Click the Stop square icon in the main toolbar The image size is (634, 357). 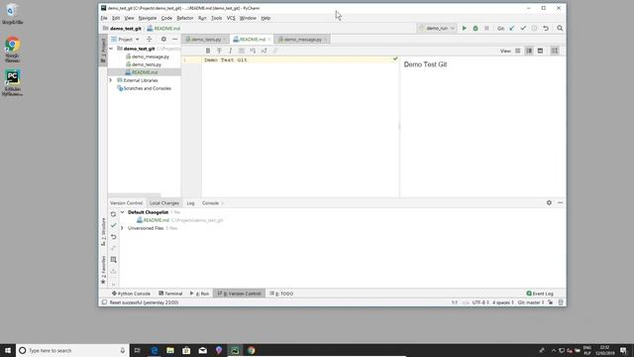coord(486,29)
